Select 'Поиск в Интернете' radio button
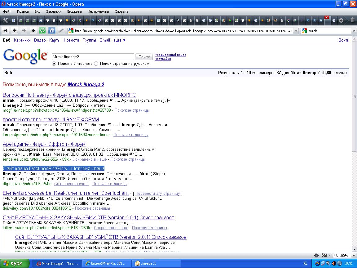The image size is (357, 268). [x=54, y=64]
